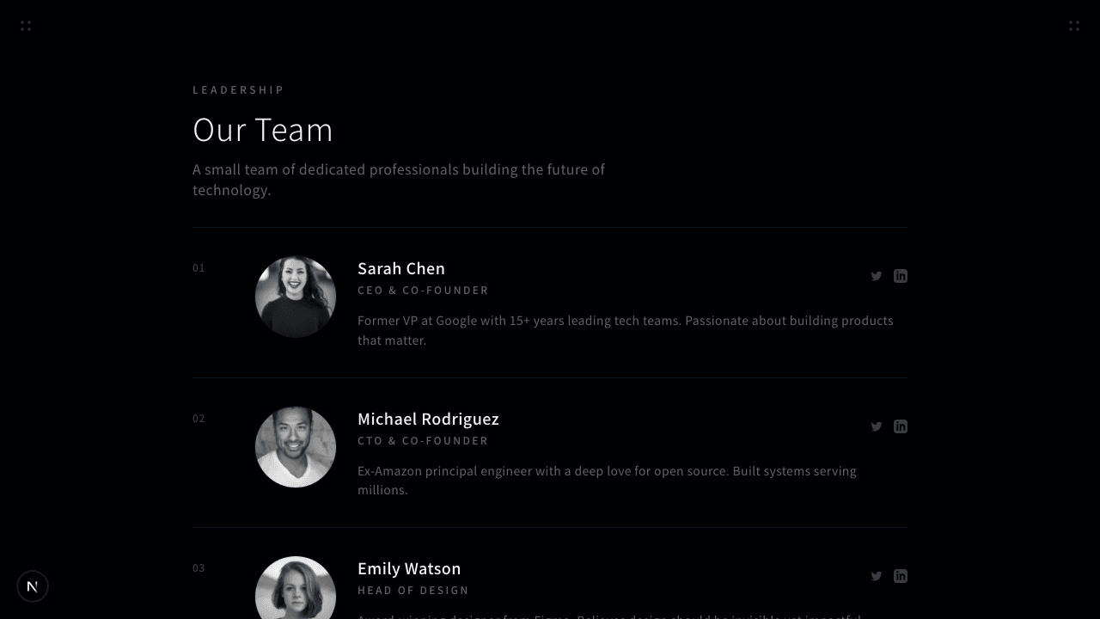Click Michael Rodriguez's Twitter icon
1100x619 pixels.
[876, 426]
